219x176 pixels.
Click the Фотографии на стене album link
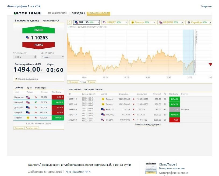(174, 173)
